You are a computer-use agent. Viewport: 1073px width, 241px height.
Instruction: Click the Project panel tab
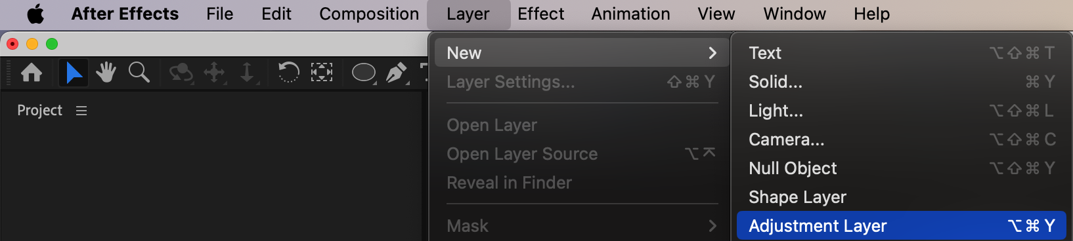[x=39, y=111]
